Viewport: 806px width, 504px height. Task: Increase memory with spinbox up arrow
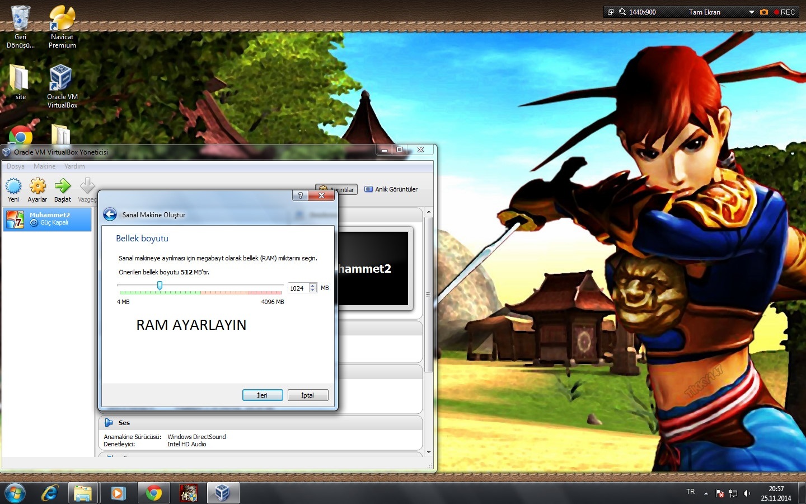point(313,286)
